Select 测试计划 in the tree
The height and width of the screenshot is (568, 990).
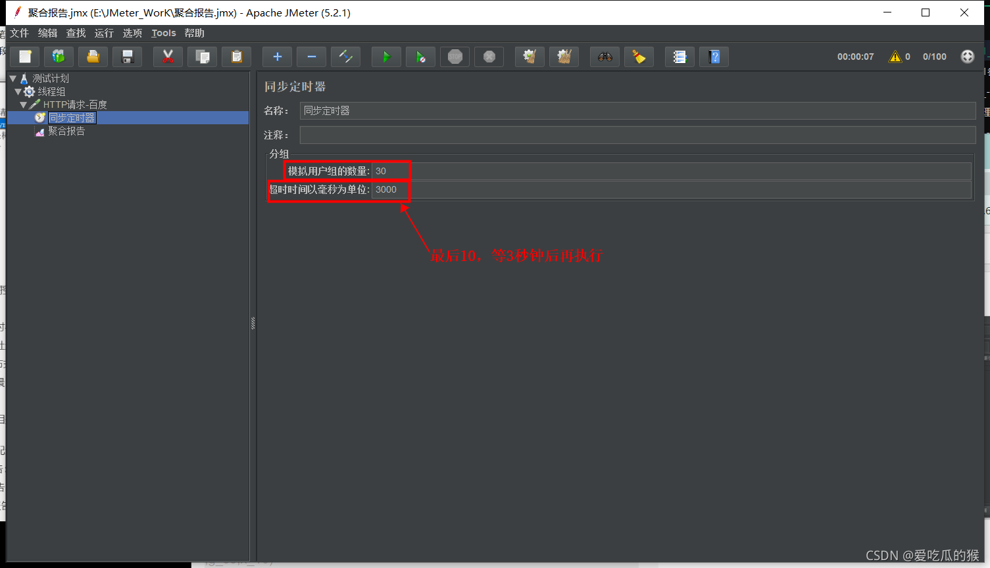click(51, 78)
